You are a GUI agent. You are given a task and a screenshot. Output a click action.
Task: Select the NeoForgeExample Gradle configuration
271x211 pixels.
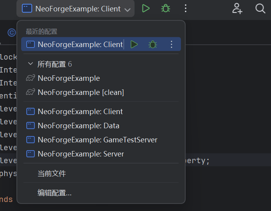pos(69,78)
